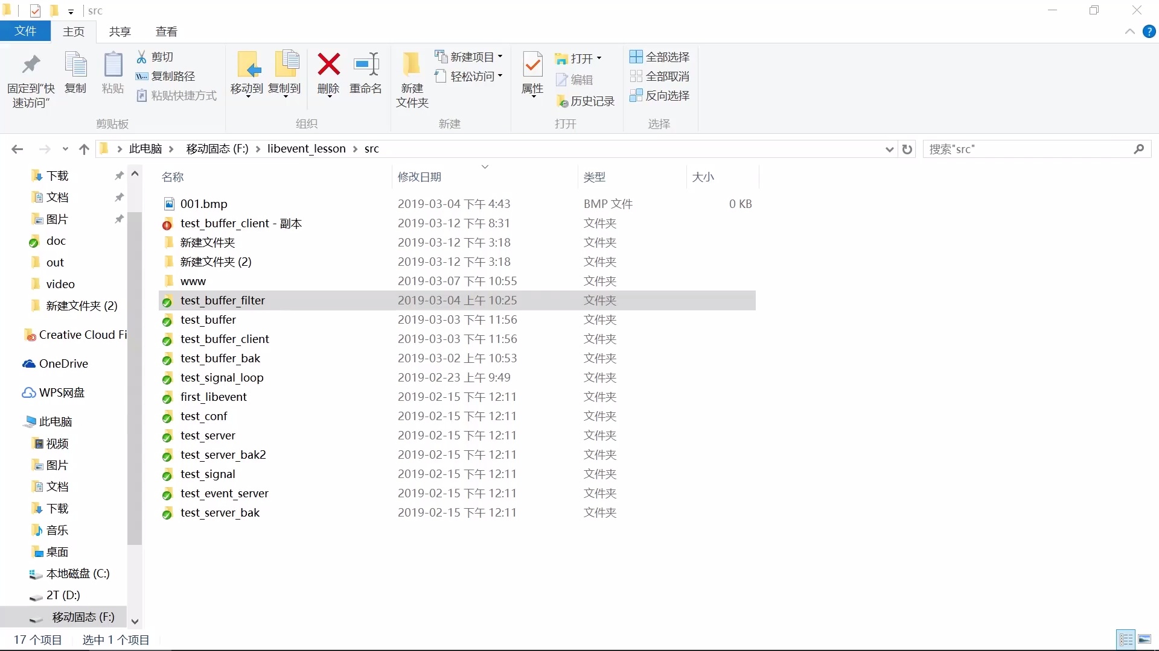The height and width of the screenshot is (651, 1159).
Task: Open doc in Quick access pane
Action: click(56, 241)
